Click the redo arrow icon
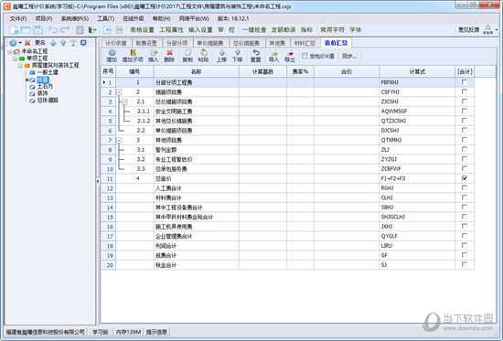This screenshot has width=503, height=341. click(65, 30)
